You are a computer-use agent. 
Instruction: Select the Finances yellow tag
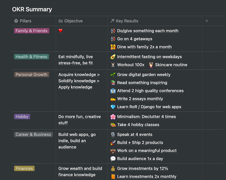pos(24,168)
